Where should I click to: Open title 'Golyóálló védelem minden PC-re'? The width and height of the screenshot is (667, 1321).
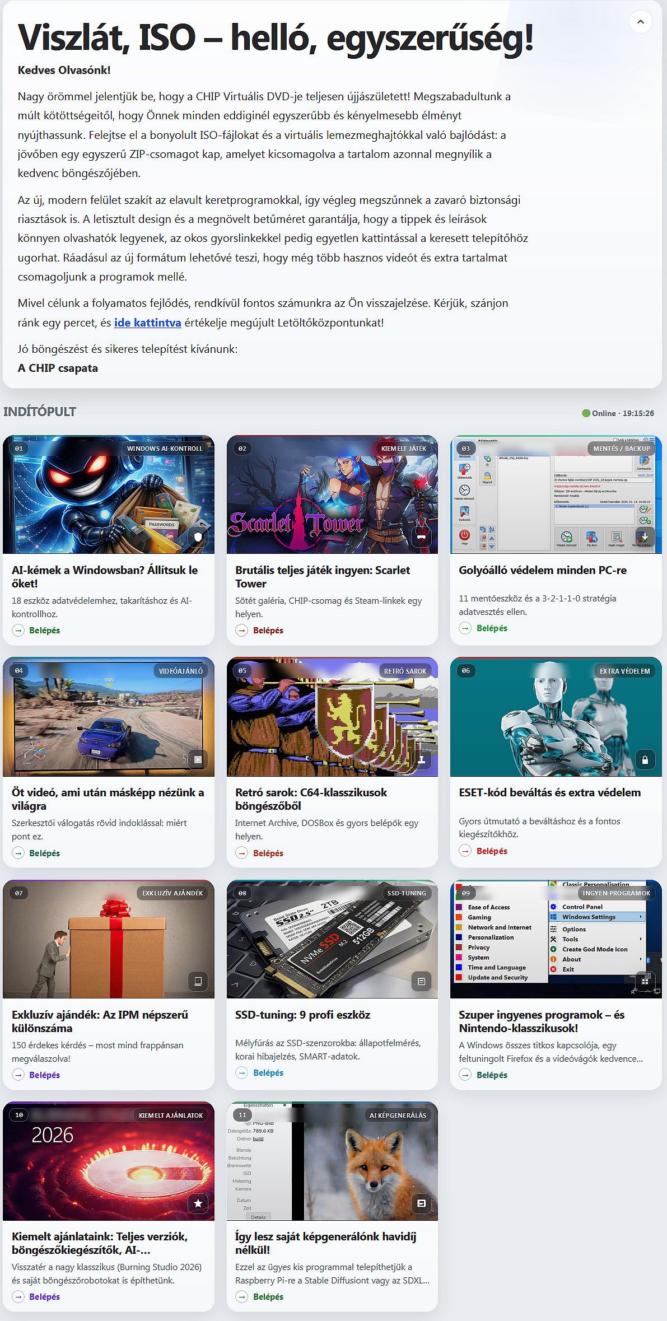(x=542, y=570)
